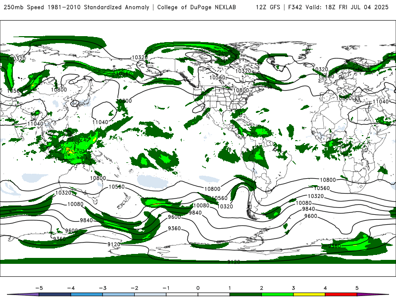Click the 'F342 Valid: 18Z FRI JUL 04 2025' text
The height and width of the screenshot is (297, 396).
339,7
